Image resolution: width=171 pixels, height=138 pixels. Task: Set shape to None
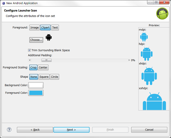coord(34,77)
